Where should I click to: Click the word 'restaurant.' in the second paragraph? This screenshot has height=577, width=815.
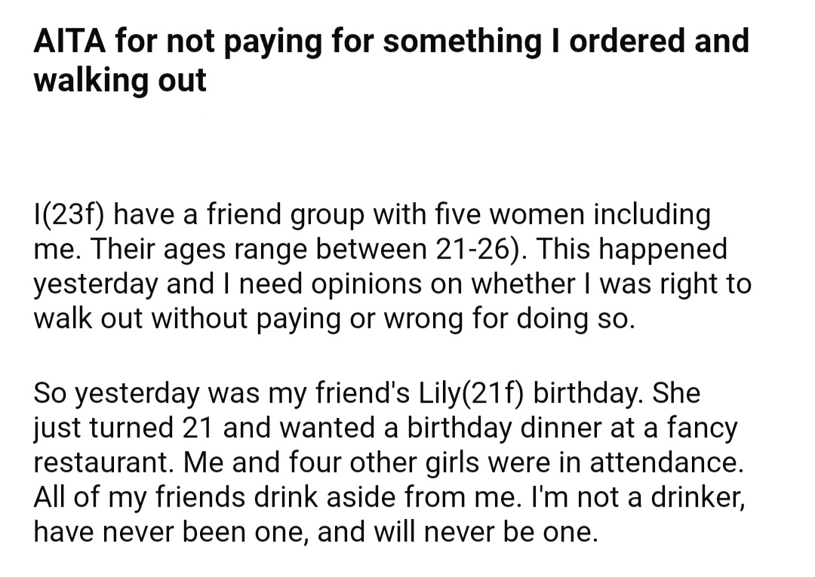(104, 463)
